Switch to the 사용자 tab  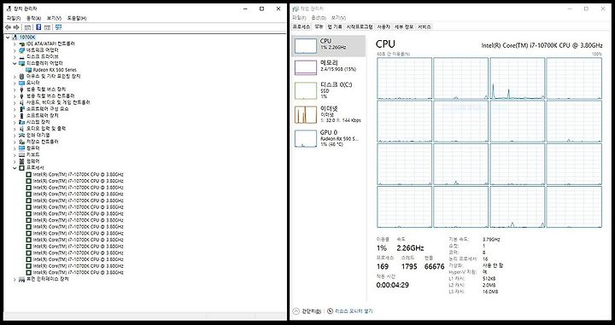pos(384,26)
